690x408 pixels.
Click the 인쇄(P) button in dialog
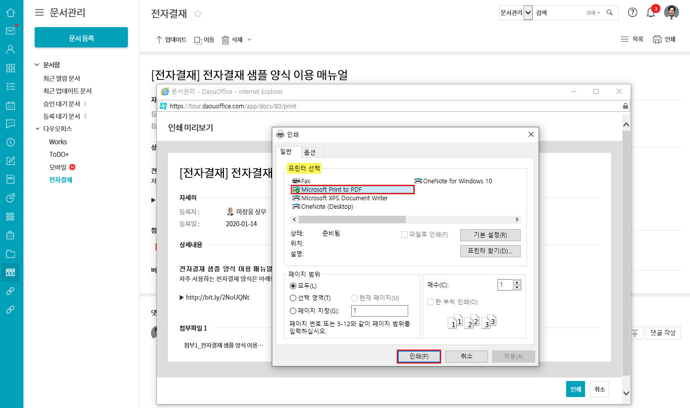[x=419, y=356]
